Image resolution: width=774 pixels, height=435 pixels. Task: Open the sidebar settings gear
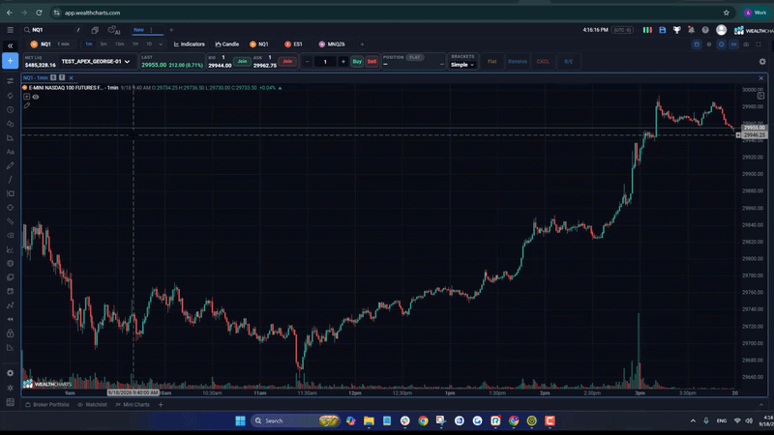10,373
